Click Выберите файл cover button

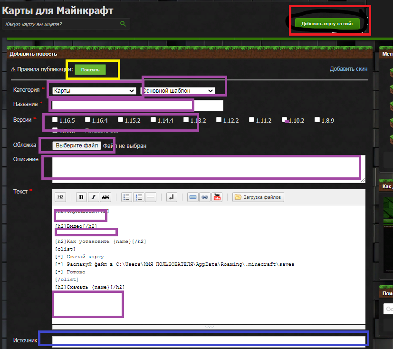(x=77, y=145)
